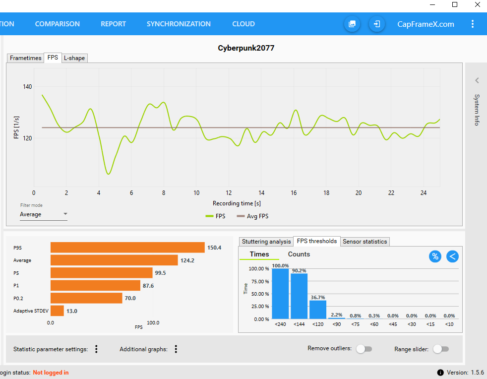Image resolution: width=487 pixels, height=379 pixels.
Task: Click the Adaptive STDEV bar
Action: (x=57, y=311)
